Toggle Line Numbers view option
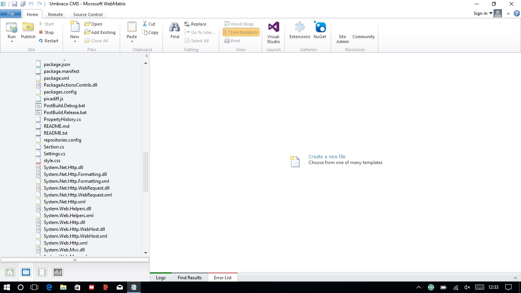The width and height of the screenshot is (521, 293). coord(241,32)
